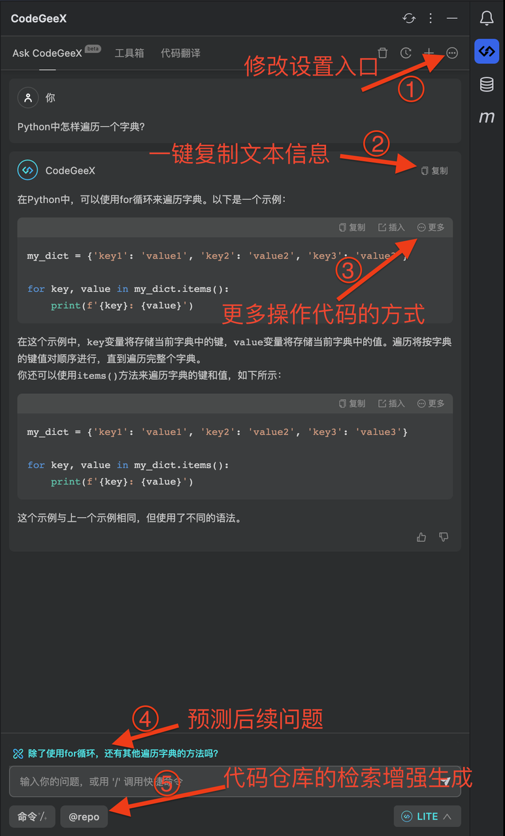Switch to 代码翻译 tab
Viewport: 505px width, 836px height.
point(180,53)
